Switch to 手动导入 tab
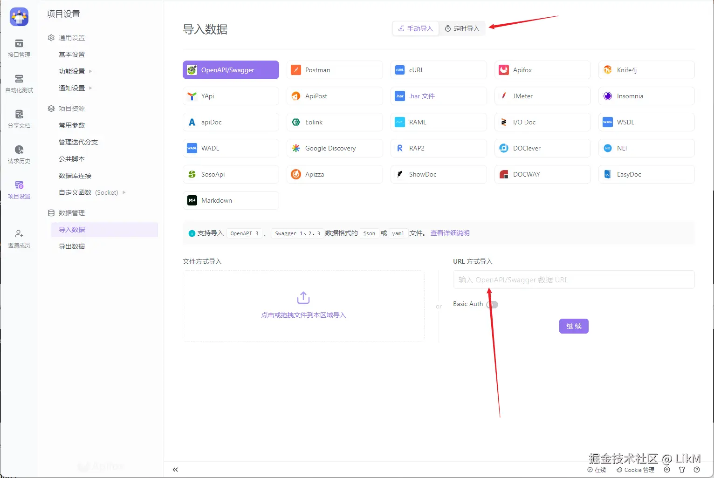This screenshot has height=478, width=714. pos(416,28)
